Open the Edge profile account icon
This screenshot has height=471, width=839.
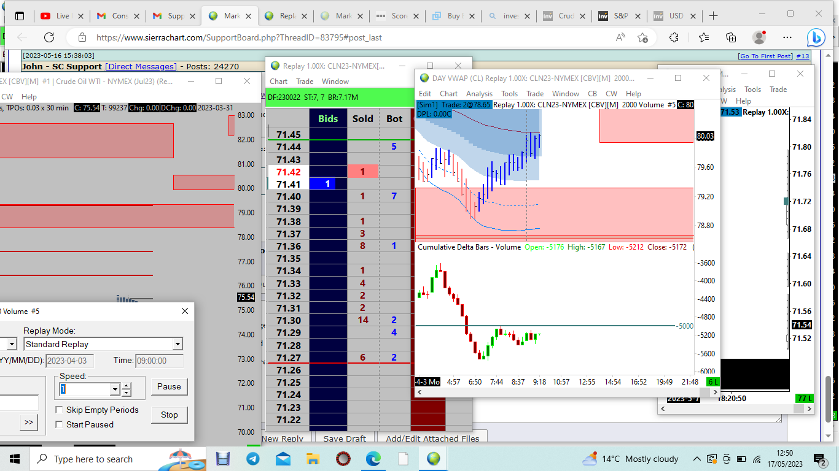coord(759,37)
